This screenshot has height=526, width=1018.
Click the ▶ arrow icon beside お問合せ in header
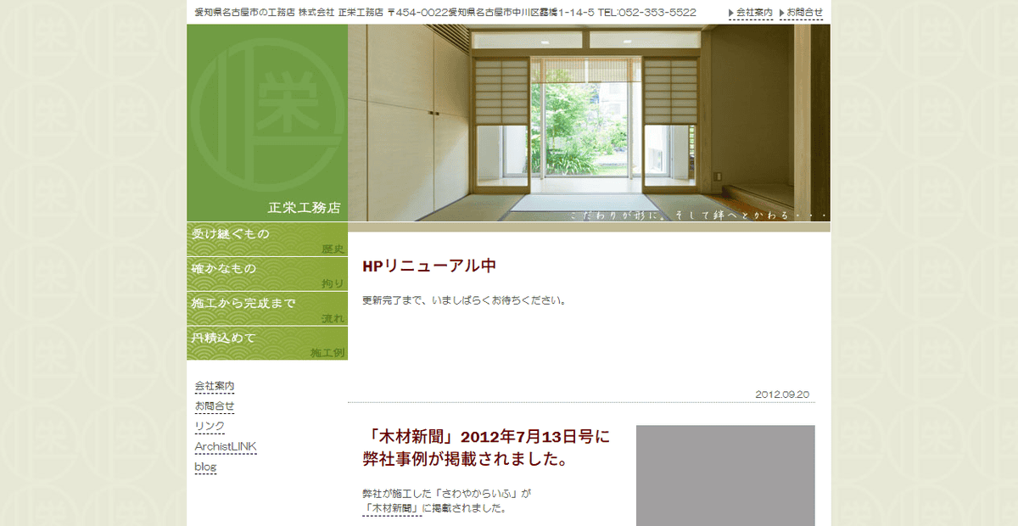tap(782, 13)
